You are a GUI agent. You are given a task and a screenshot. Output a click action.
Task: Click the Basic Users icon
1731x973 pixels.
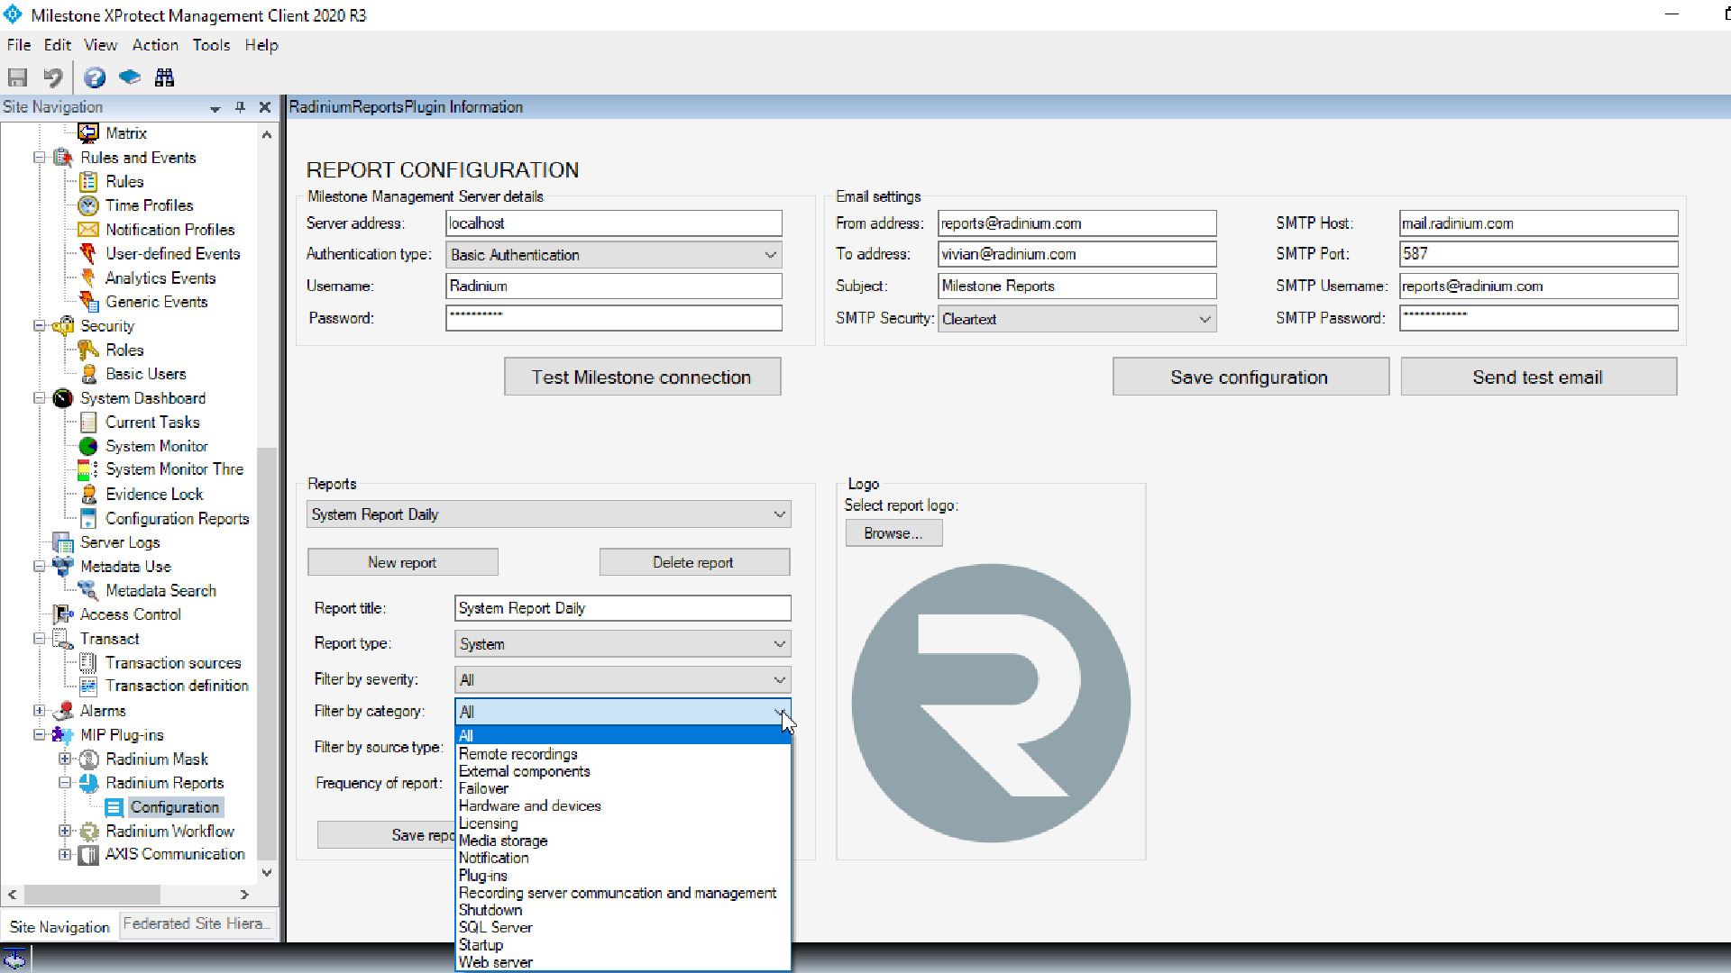pos(88,374)
